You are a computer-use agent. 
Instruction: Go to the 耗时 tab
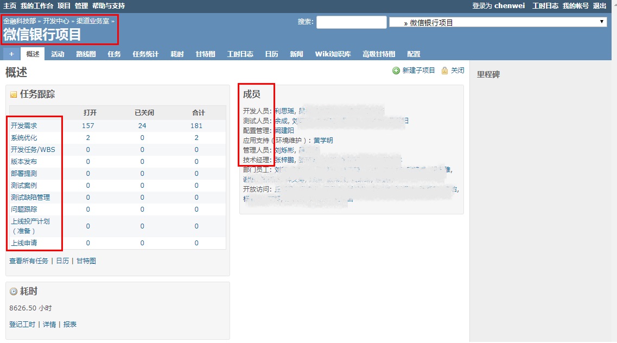coord(177,54)
